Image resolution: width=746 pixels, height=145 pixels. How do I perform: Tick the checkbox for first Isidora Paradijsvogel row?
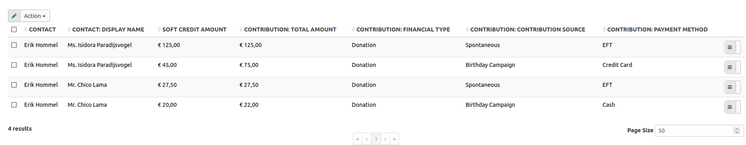click(14, 45)
